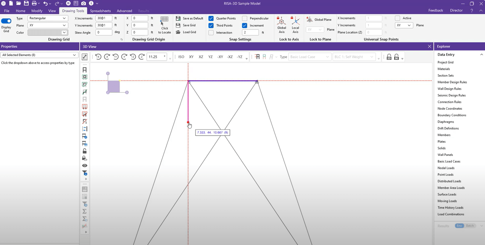This screenshot has width=485, height=245.
Task: Click the 2D lock icon in the 3D View toolbar
Action: click(x=389, y=57)
